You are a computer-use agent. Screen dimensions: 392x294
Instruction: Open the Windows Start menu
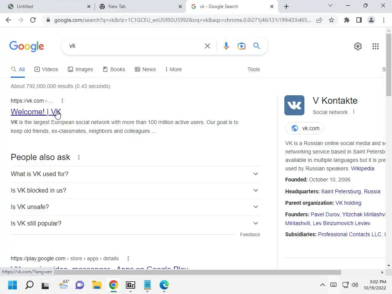click(x=12, y=285)
